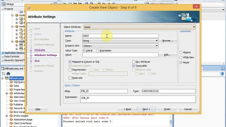Select Client Interfaces node in structure tree
This screenshot has height=127, width=226.
(23, 123)
